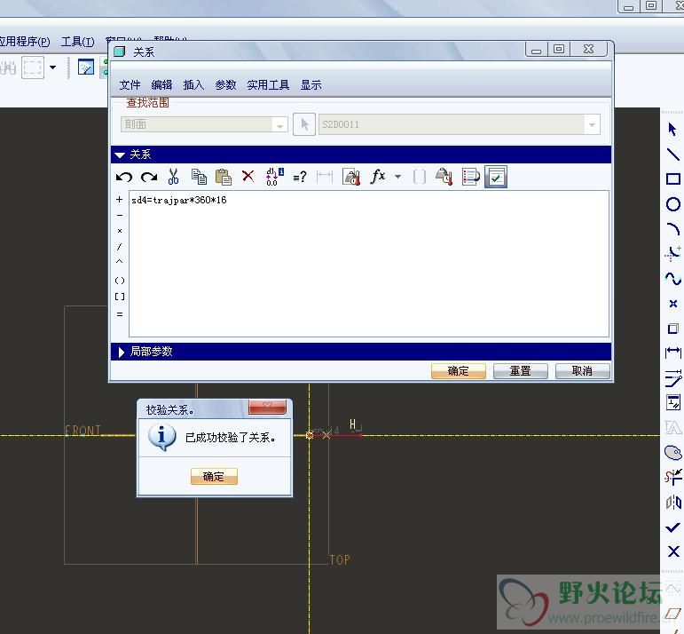The width and height of the screenshot is (684, 634).
Task: Select the trim sketch tool
Action: pyautogui.click(x=673, y=477)
